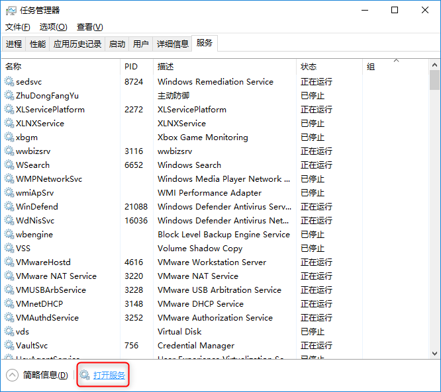
Task: Click 'VMware Workstation Server' description
Action: 212,262
